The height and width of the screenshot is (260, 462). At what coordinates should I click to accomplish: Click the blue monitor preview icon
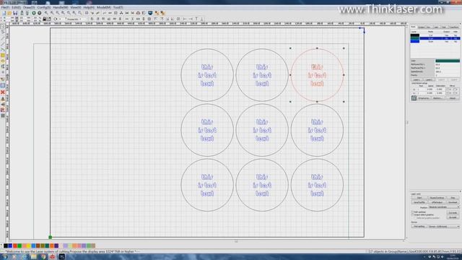[150, 13]
